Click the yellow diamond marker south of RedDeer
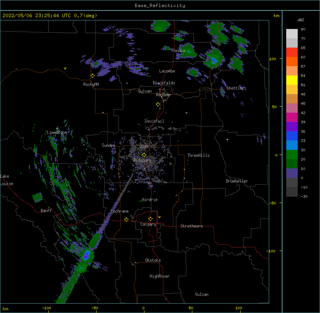Screen dimensions: 320x313 point(158,104)
